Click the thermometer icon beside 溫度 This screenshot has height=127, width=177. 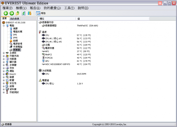click(40, 32)
